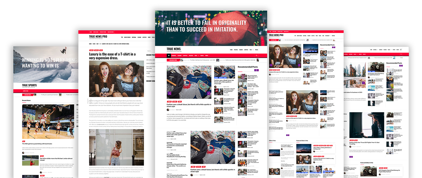Click the Lifestyle tag above article page headline
The image size is (422, 178).
click(97, 50)
